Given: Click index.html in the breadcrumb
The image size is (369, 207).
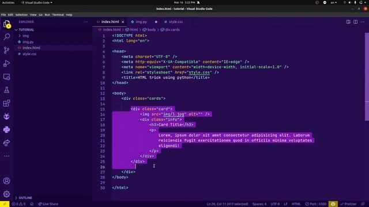Looking at the screenshot, I should 112,30.
